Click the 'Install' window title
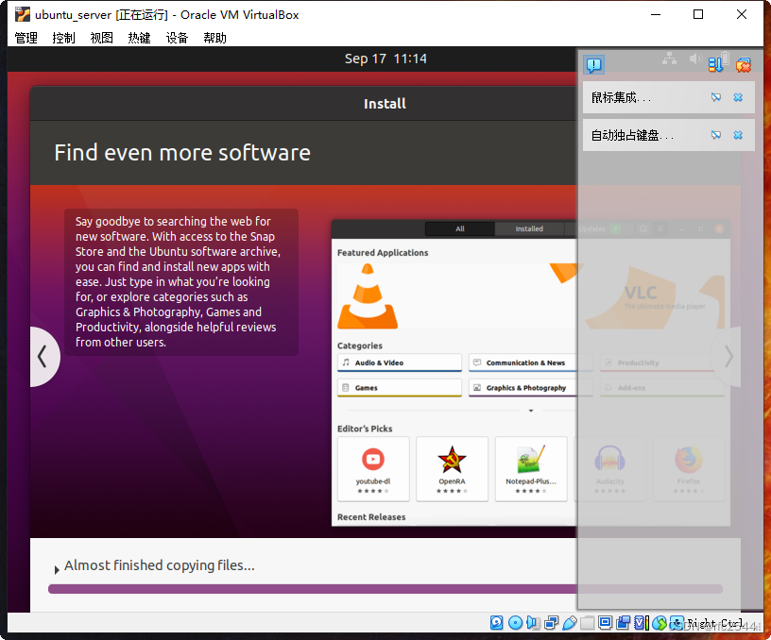771x640 pixels. tap(385, 104)
